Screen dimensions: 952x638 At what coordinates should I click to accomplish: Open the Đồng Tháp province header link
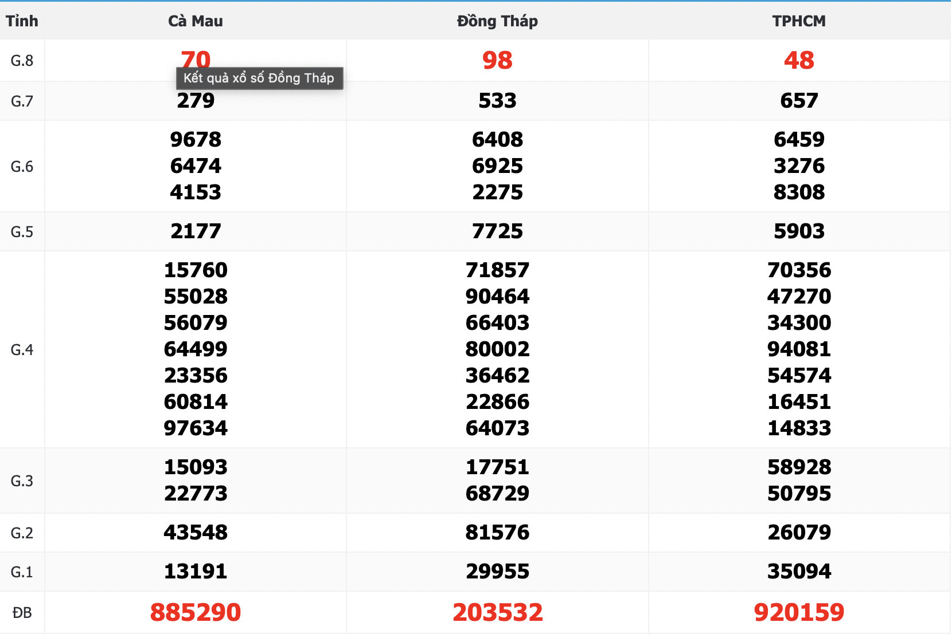click(x=497, y=21)
